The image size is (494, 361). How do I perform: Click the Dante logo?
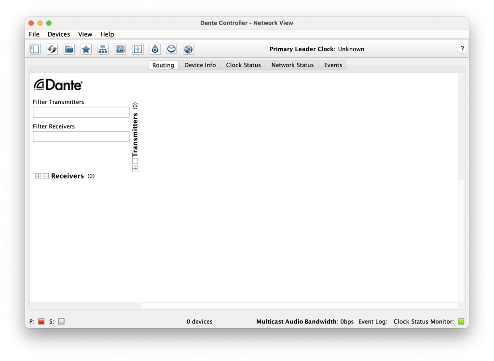coord(58,85)
